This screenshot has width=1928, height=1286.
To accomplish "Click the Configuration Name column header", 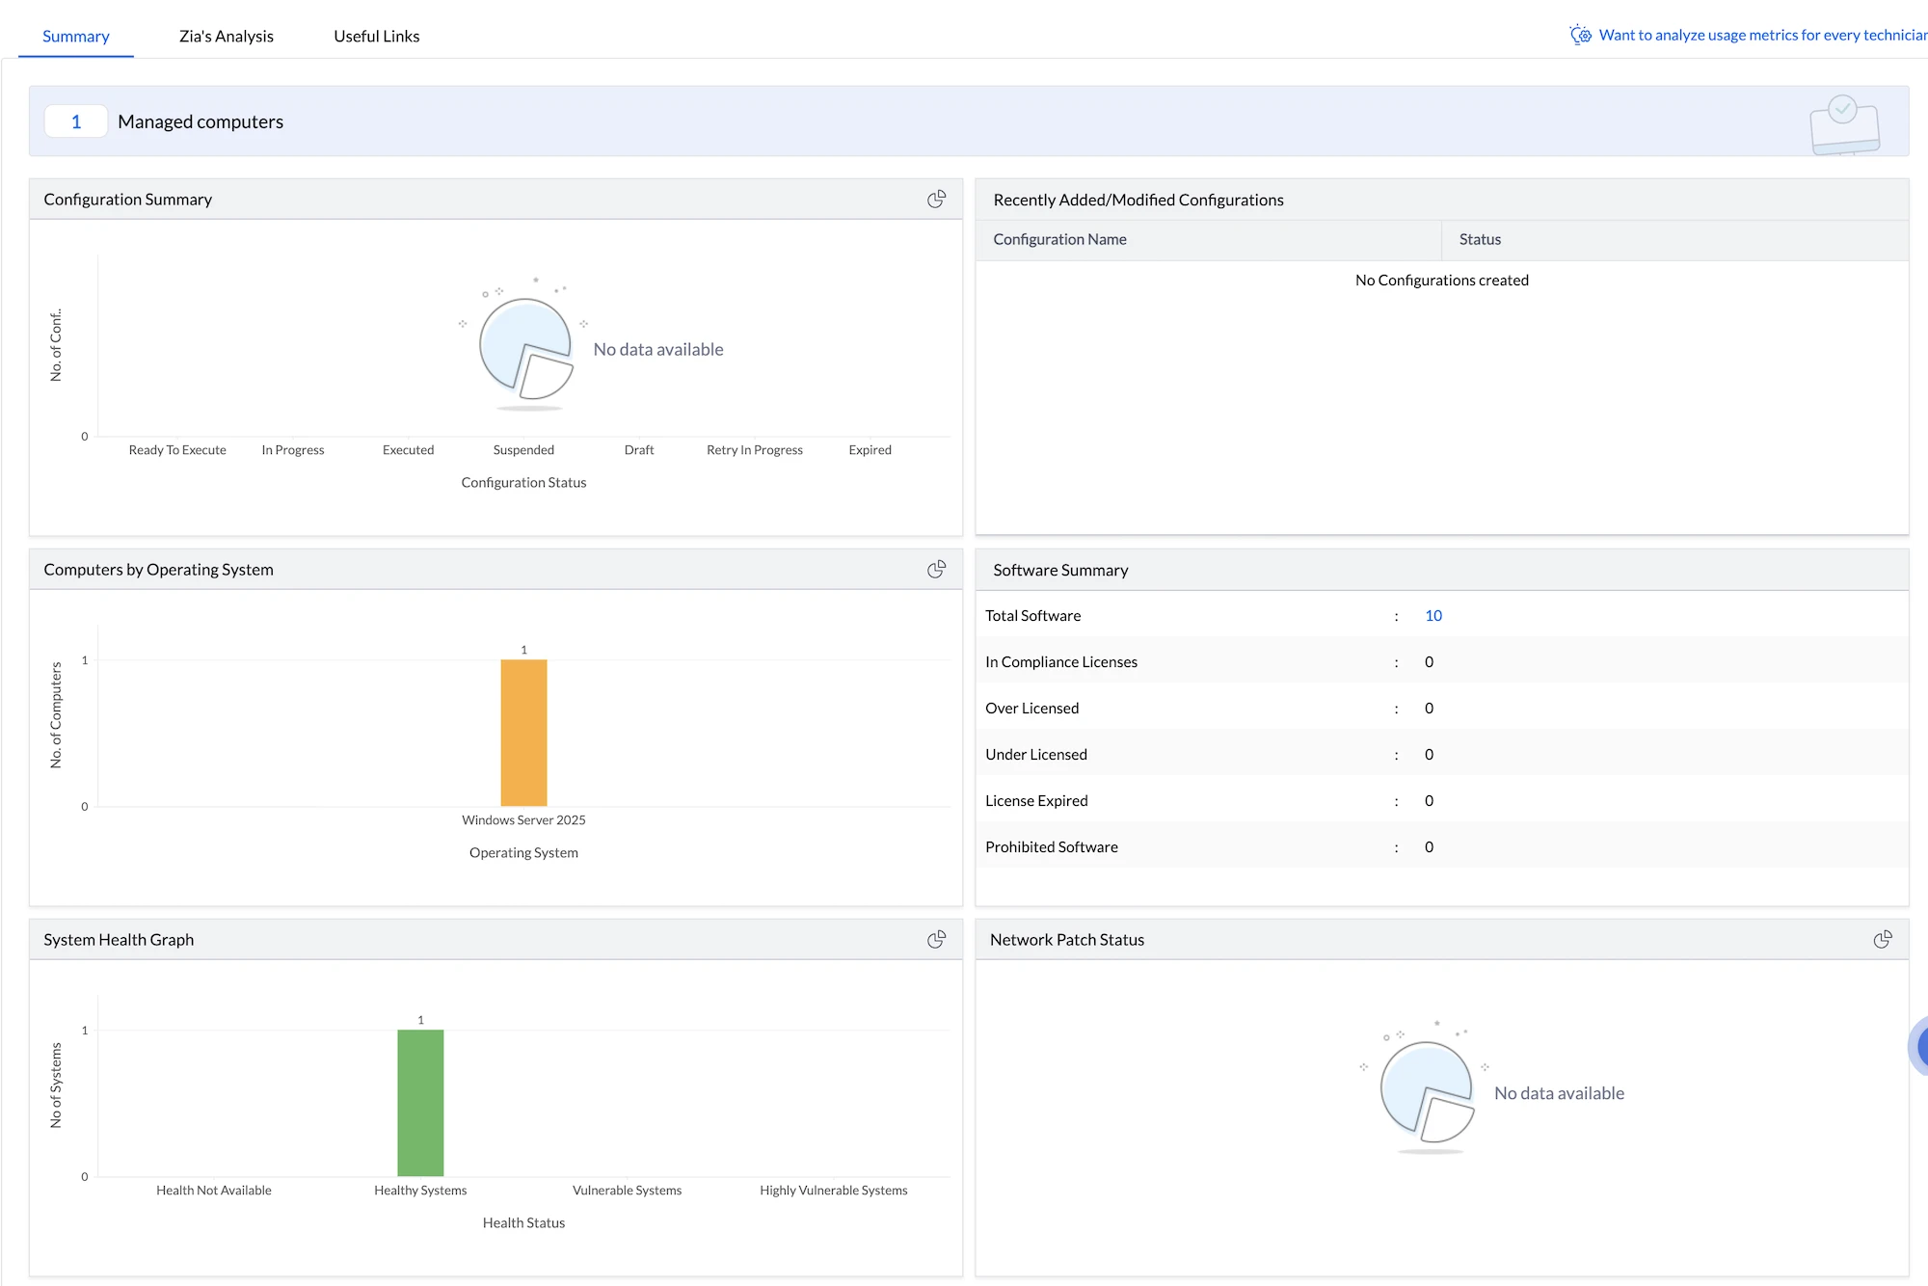I will pos(1059,239).
